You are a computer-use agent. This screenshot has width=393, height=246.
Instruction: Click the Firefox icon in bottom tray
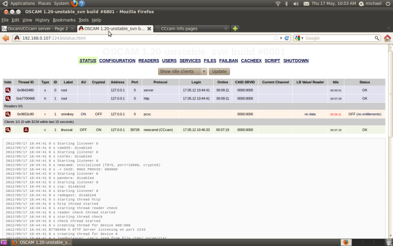[x=346, y=242]
